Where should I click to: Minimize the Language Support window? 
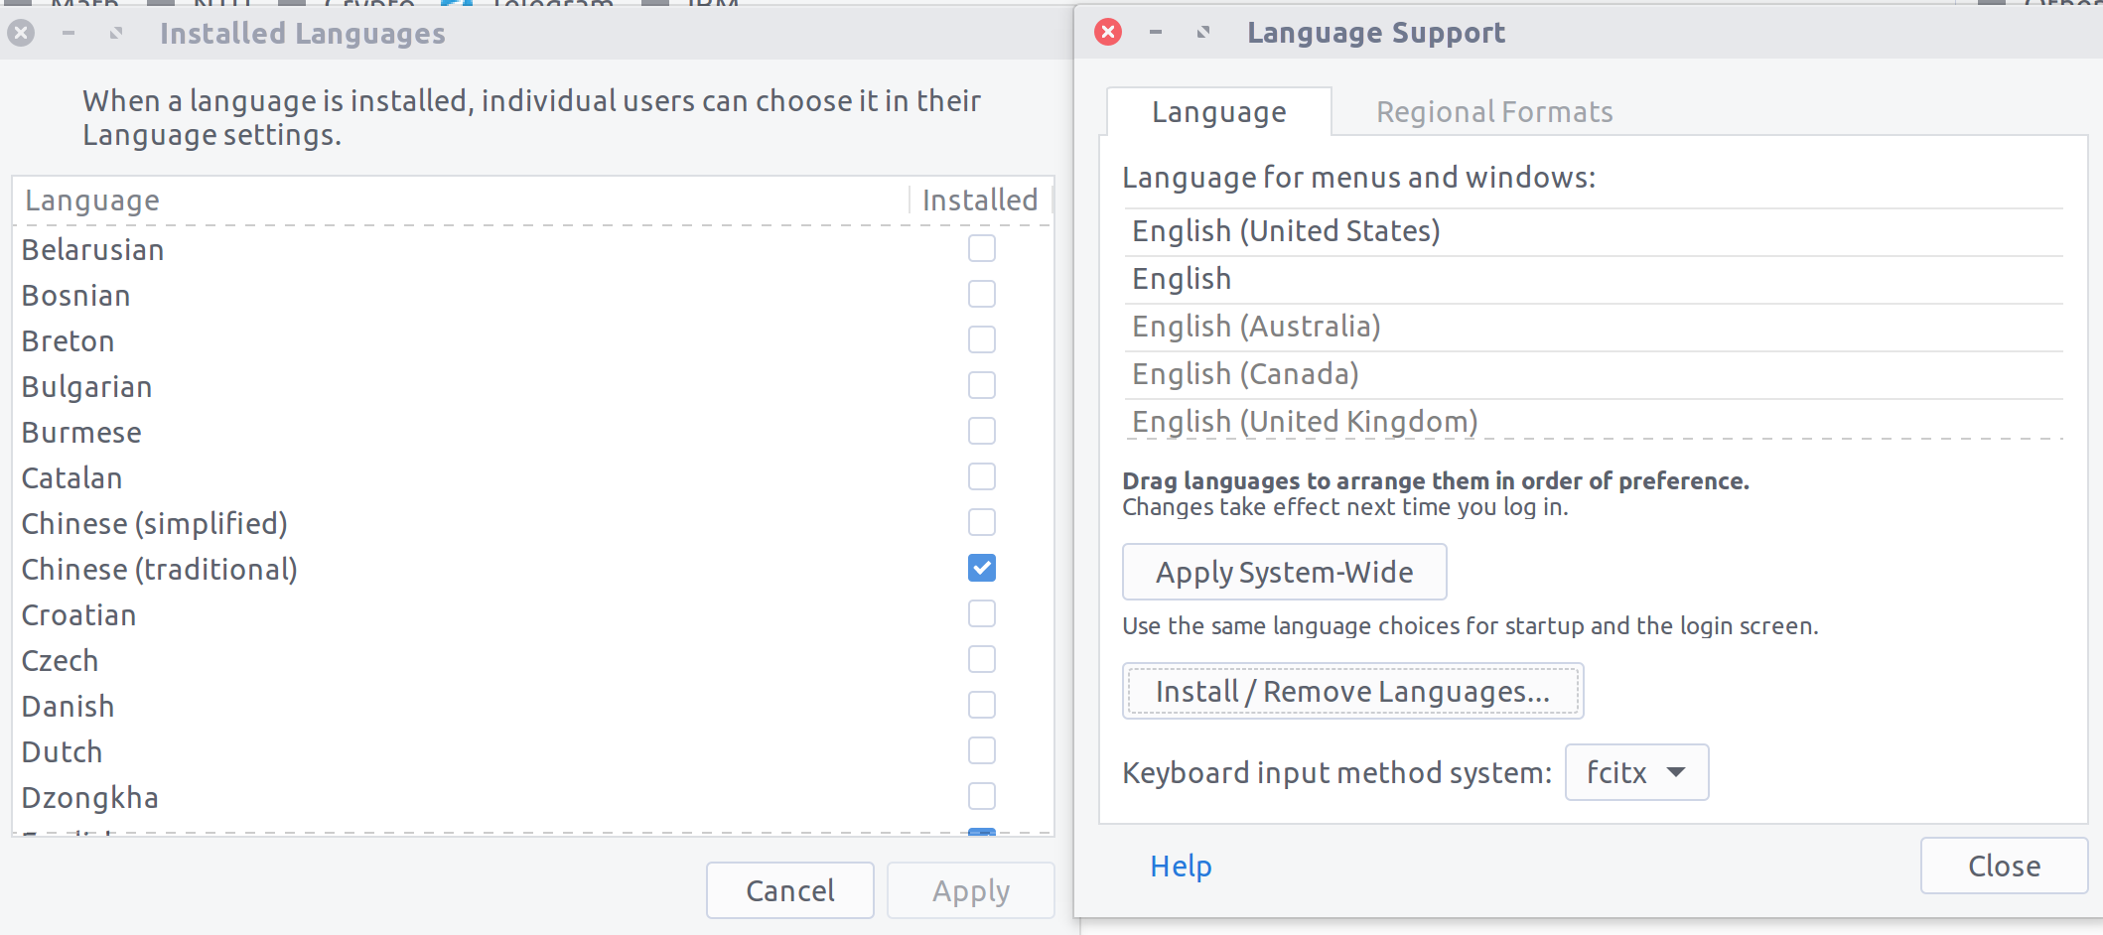(1156, 33)
